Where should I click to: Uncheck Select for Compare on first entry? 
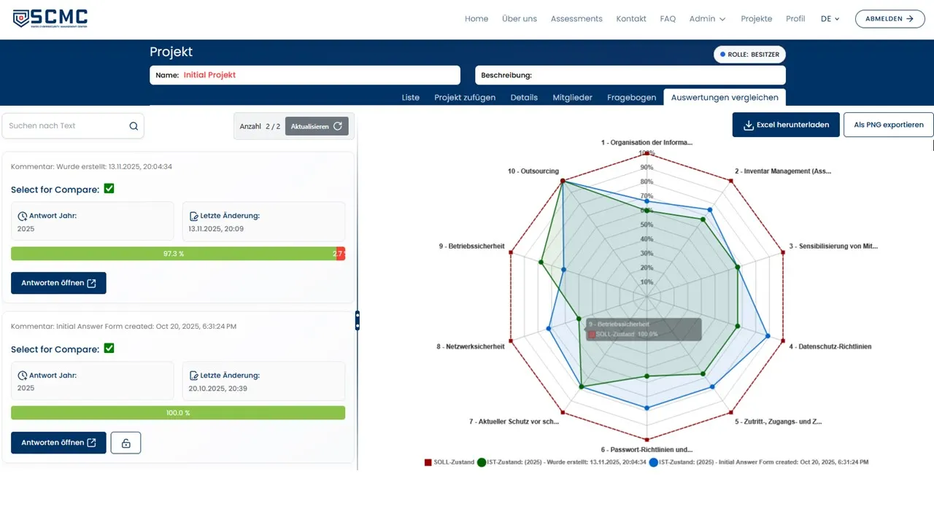(x=109, y=189)
